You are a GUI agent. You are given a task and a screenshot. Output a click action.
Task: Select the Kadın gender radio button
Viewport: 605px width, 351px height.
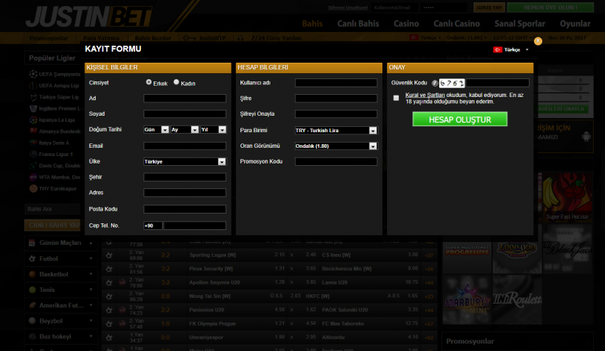[x=176, y=81]
